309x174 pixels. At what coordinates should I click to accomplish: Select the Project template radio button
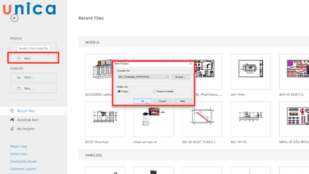[155, 91]
